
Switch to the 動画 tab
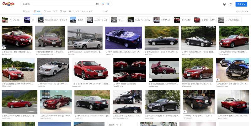pos(63,11)
